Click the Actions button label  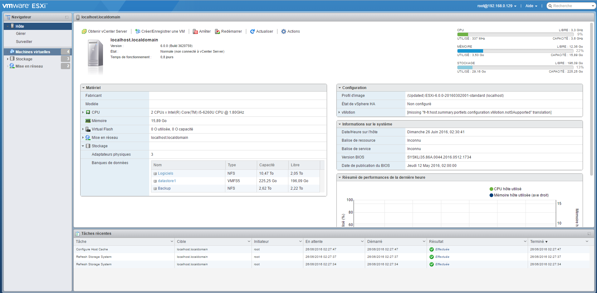pos(293,31)
